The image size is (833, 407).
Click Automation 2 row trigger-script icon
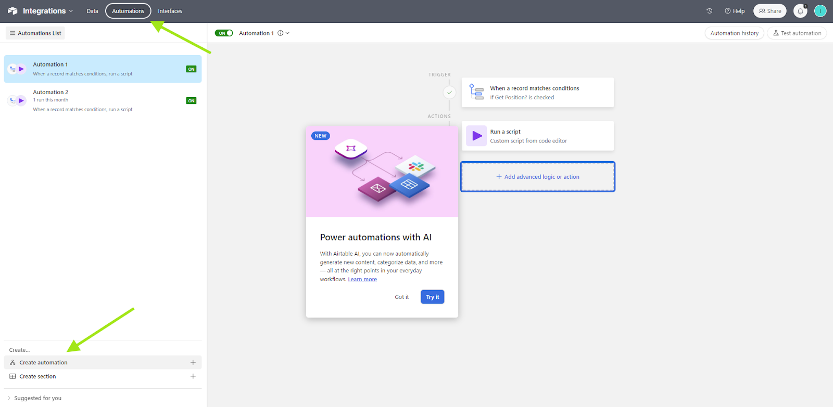(17, 101)
